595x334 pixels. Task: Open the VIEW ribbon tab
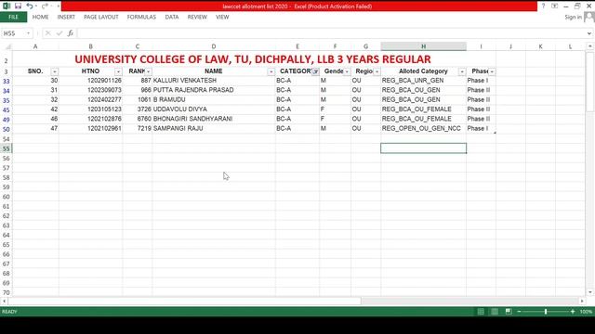click(222, 17)
